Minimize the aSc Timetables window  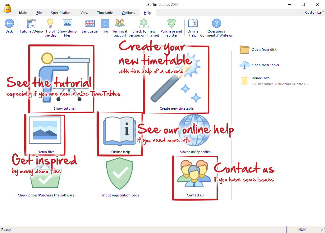click(289, 4)
